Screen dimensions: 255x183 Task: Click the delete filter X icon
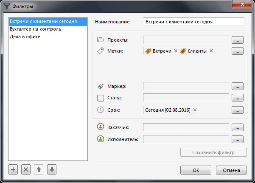[x=26, y=169]
